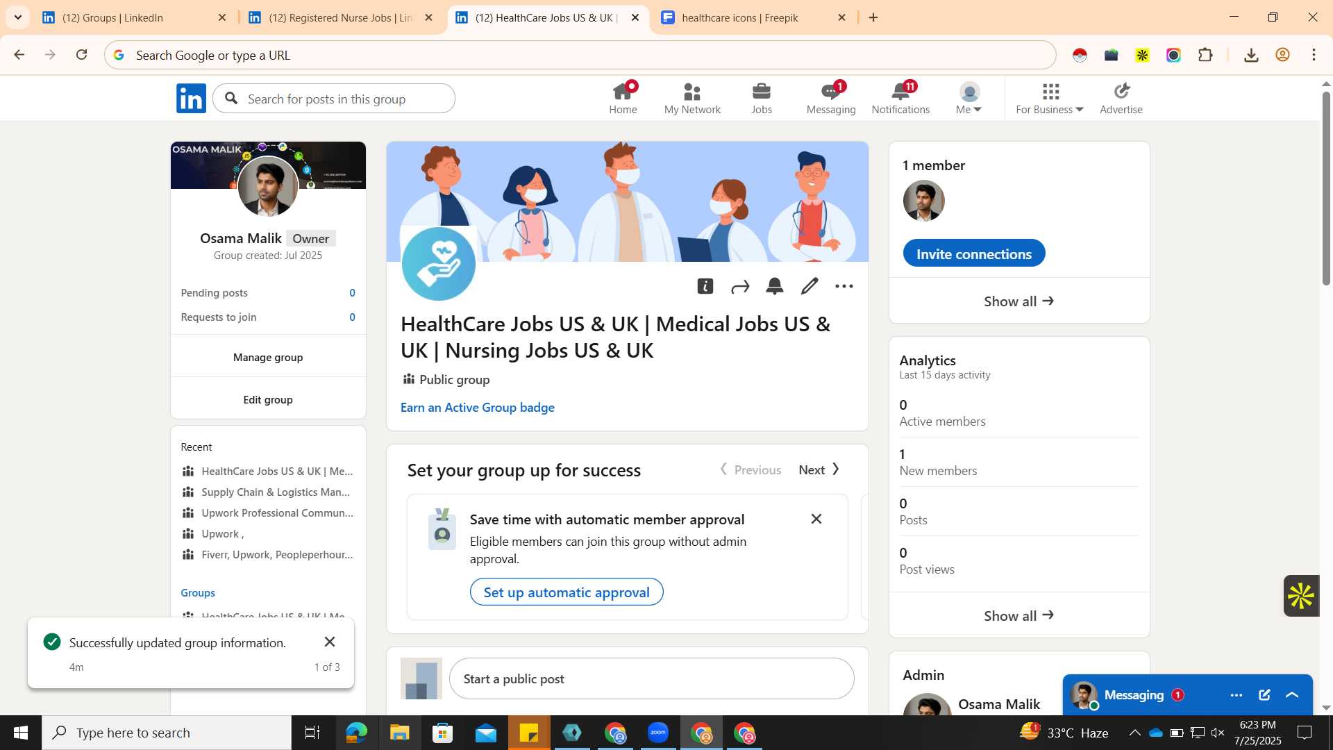Image resolution: width=1333 pixels, height=750 pixels.
Task: Open Edit group
Action: (x=268, y=399)
